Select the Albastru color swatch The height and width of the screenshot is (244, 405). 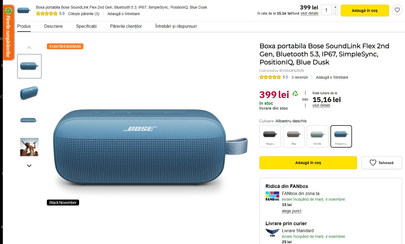click(x=341, y=136)
